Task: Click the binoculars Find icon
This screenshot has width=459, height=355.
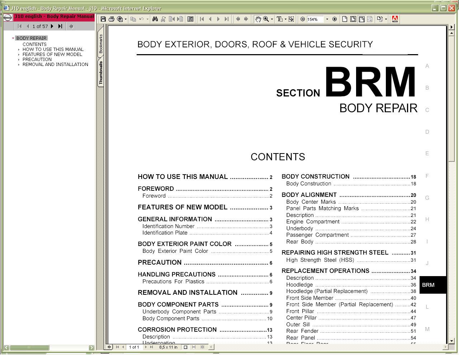Action: point(155,19)
